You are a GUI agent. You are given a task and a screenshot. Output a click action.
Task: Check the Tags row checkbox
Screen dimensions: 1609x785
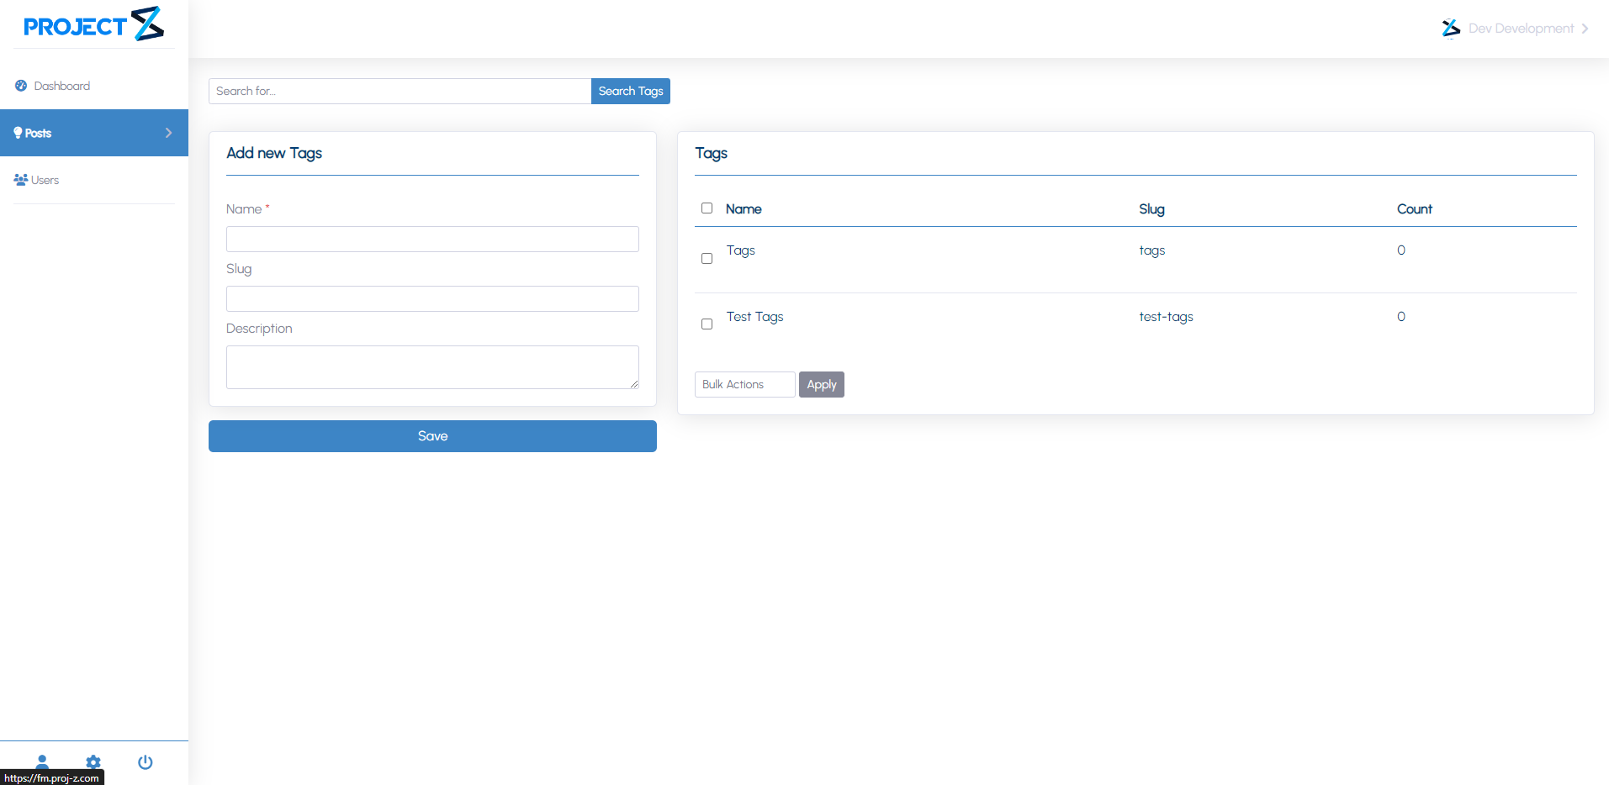pos(707,258)
